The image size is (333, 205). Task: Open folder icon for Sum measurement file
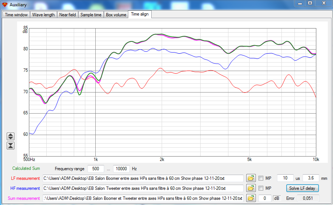tap(251, 198)
